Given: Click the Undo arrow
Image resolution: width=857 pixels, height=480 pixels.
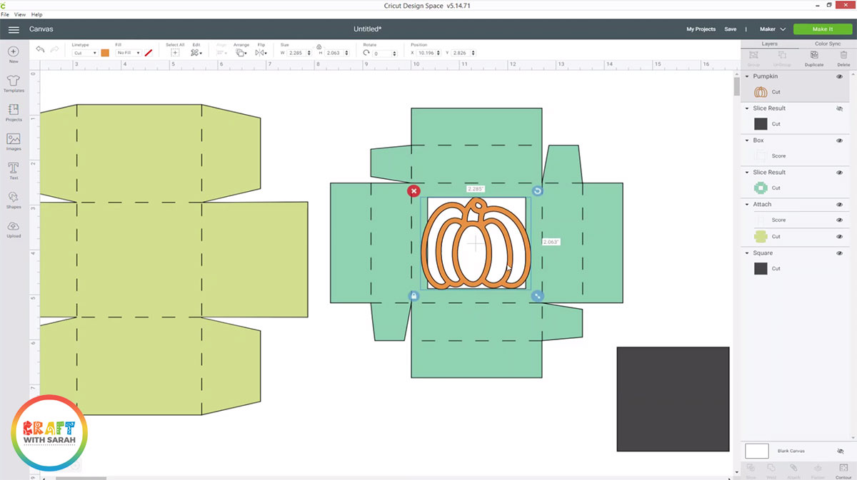Looking at the screenshot, I should [41, 49].
